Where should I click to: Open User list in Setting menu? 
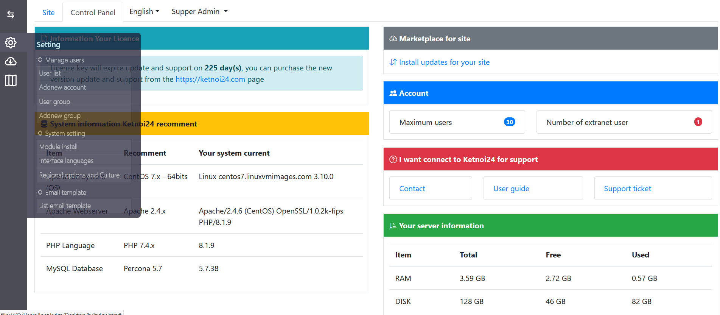coord(84,73)
